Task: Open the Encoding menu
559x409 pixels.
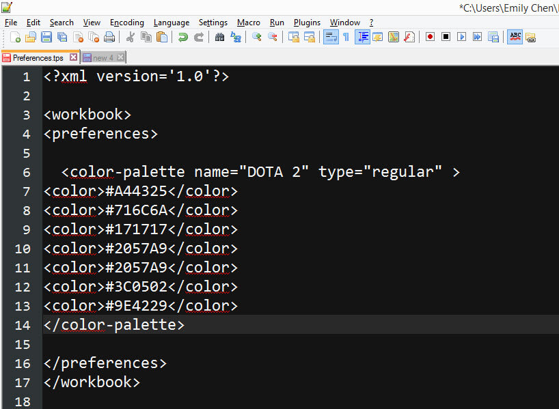Action: (x=126, y=23)
